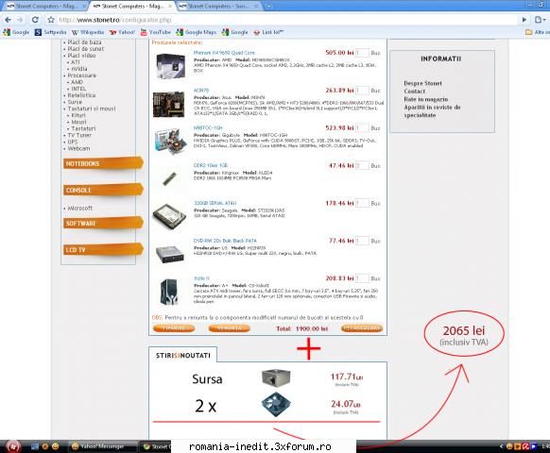Viewport: 550px width, 453px height.
Task: Open TV Tuner category
Action: point(79,135)
